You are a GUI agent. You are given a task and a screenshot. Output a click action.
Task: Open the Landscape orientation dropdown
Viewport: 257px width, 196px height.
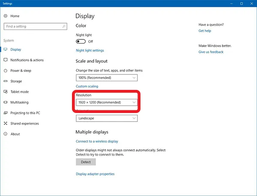[x=107, y=118]
